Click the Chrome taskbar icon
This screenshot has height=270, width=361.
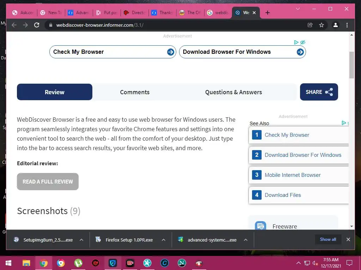(43, 263)
